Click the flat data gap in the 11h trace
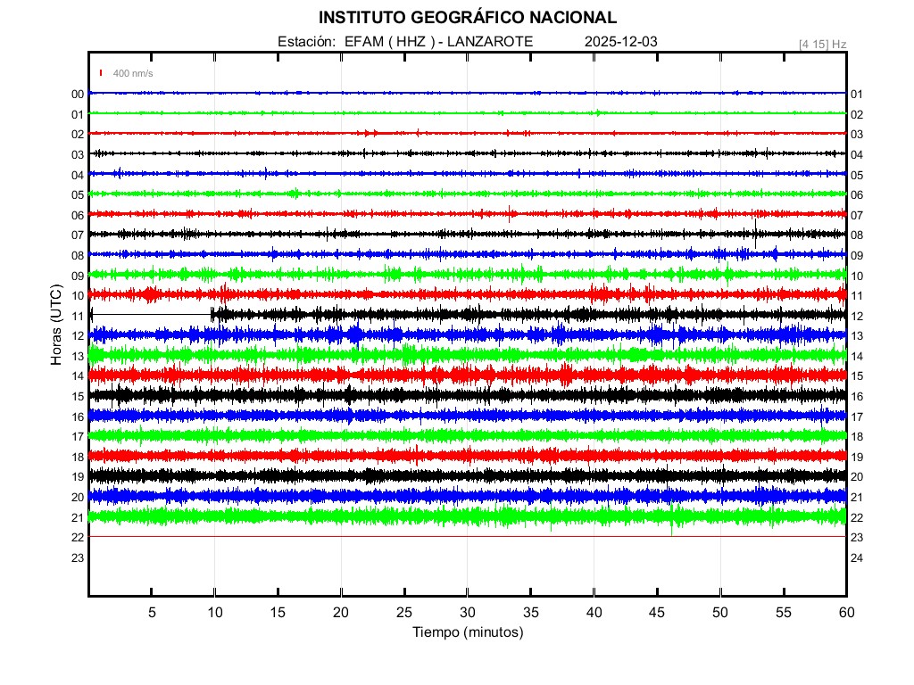914x685 pixels. point(150,314)
